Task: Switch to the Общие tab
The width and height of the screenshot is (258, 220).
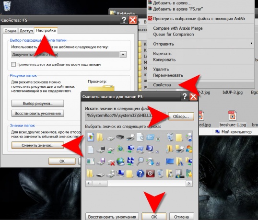Action: (11, 31)
